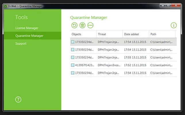Click file icon of the 413957f1423 row
The height and width of the screenshot is (115, 185).
[73, 65]
